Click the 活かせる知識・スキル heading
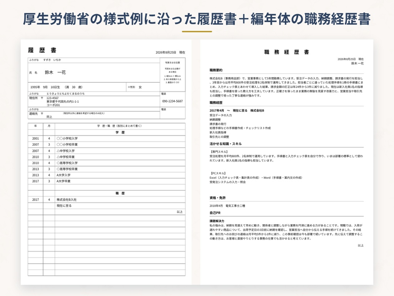The width and height of the screenshot is (394, 296). 225,144
